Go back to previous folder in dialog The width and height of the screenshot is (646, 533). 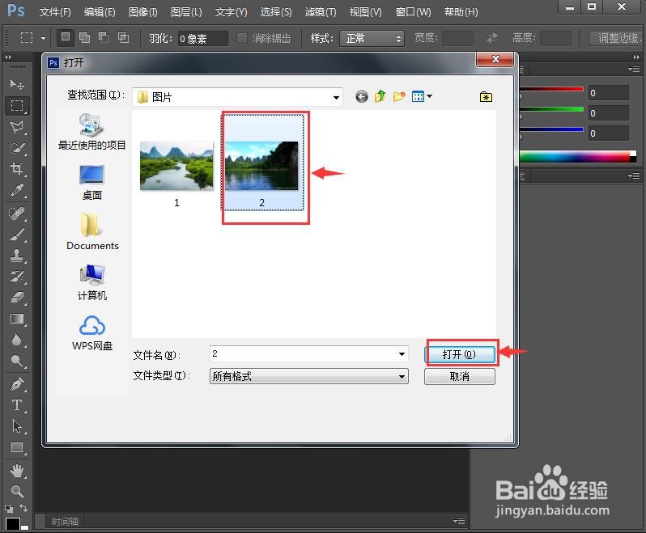[361, 97]
